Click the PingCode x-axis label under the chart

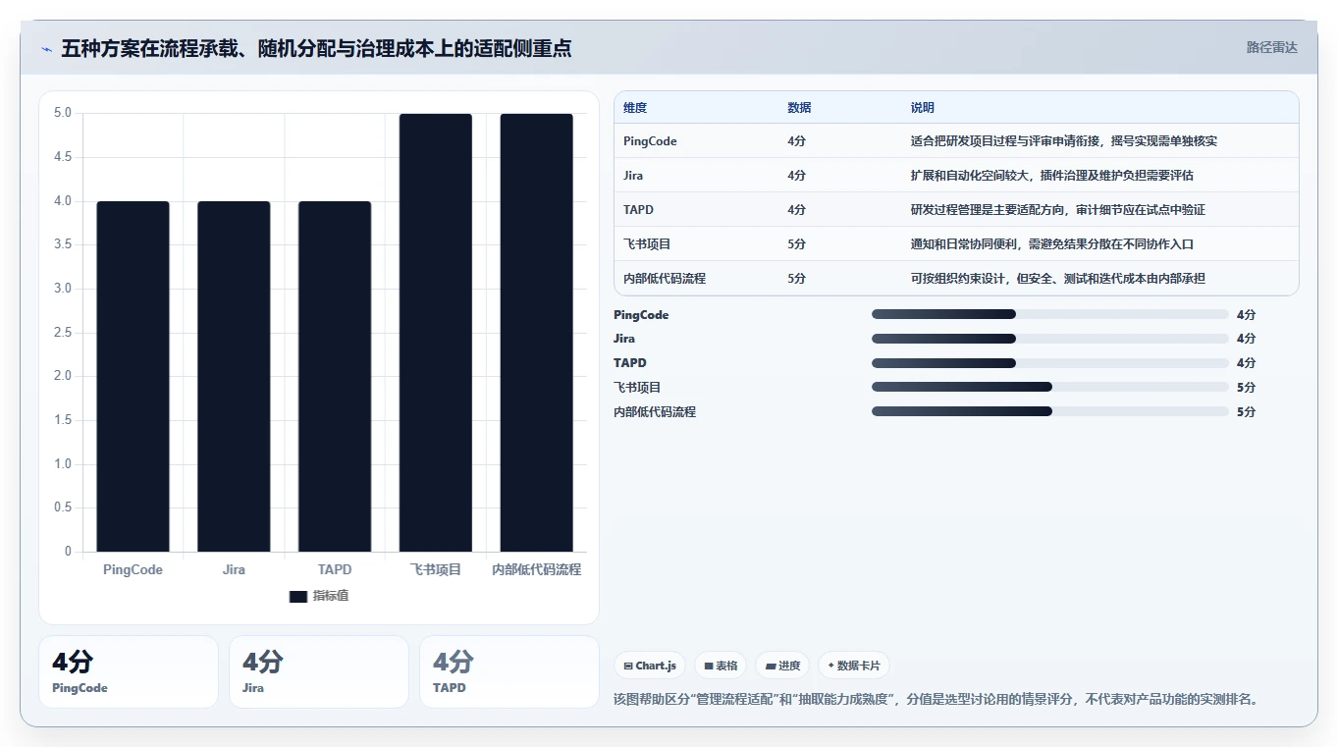pos(133,569)
